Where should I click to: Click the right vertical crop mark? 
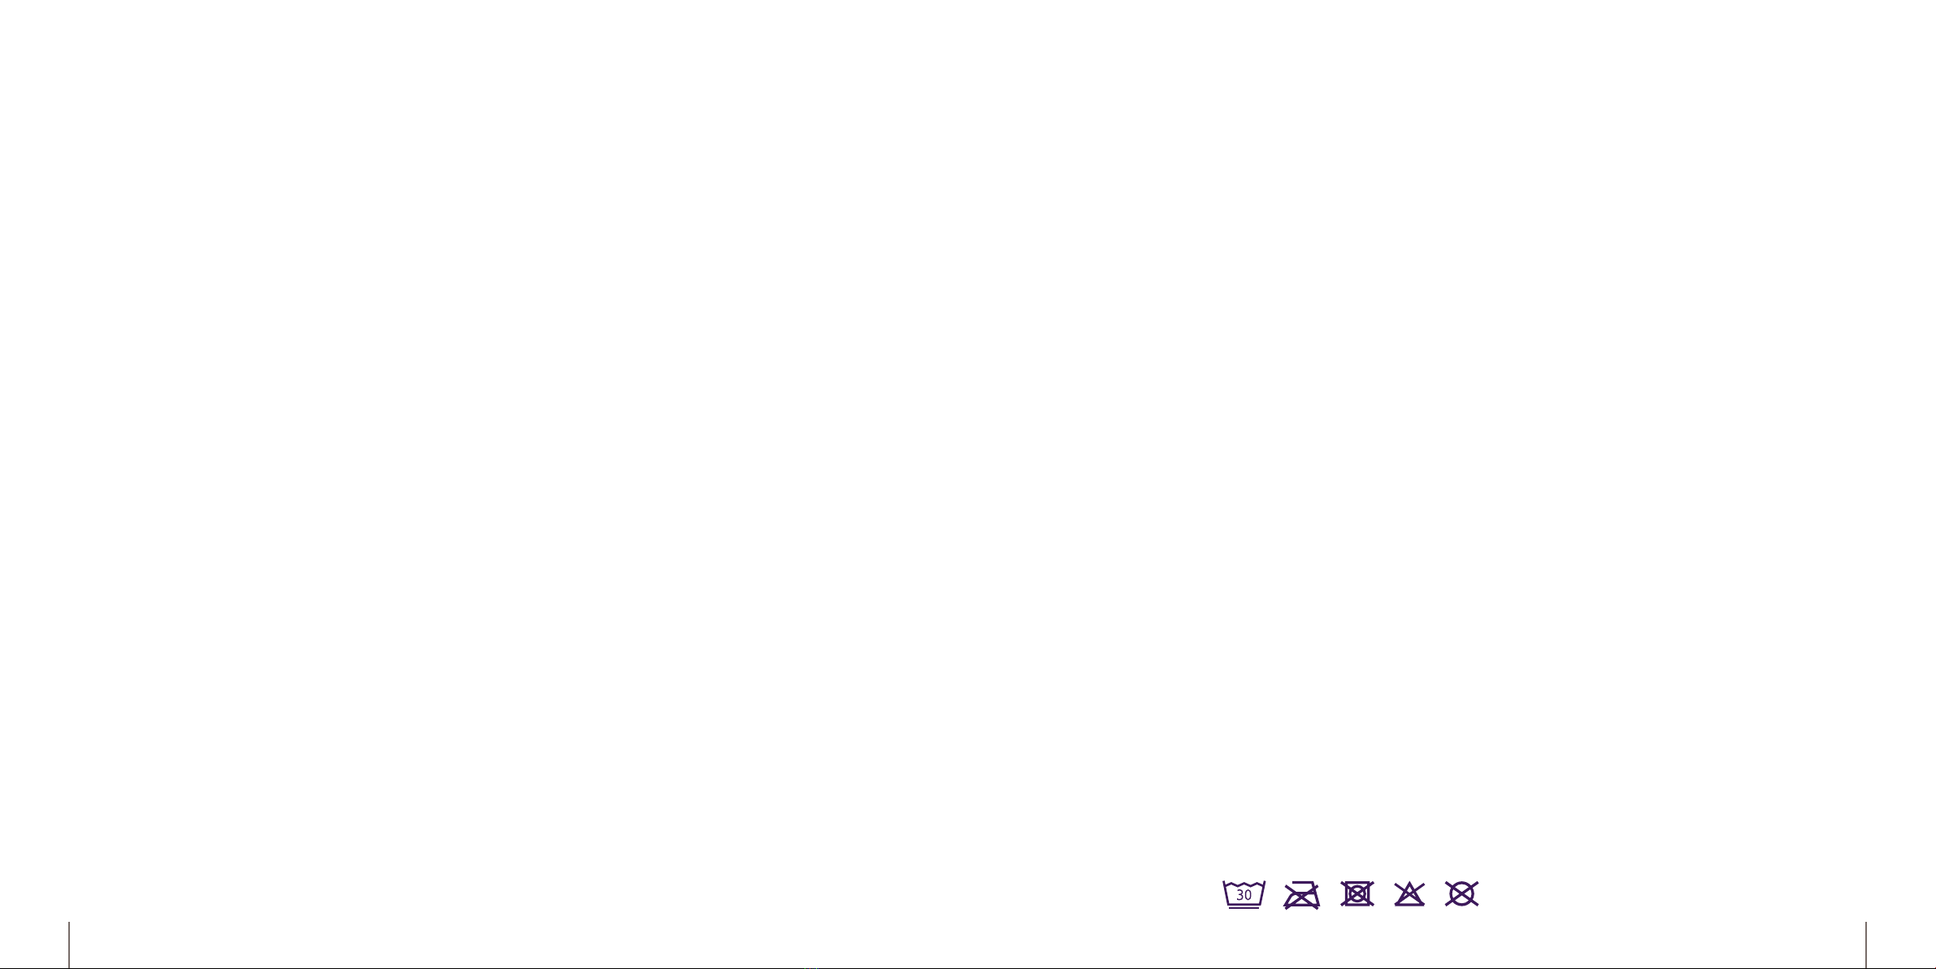(x=1866, y=945)
